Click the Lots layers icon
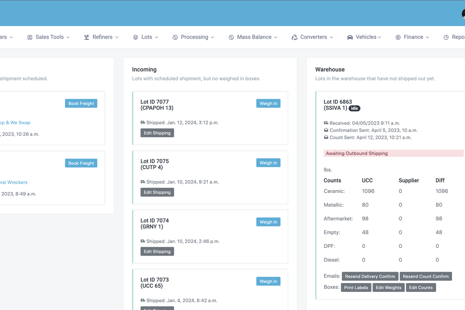The width and height of the screenshot is (465, 310). click(x=135, y=37)
